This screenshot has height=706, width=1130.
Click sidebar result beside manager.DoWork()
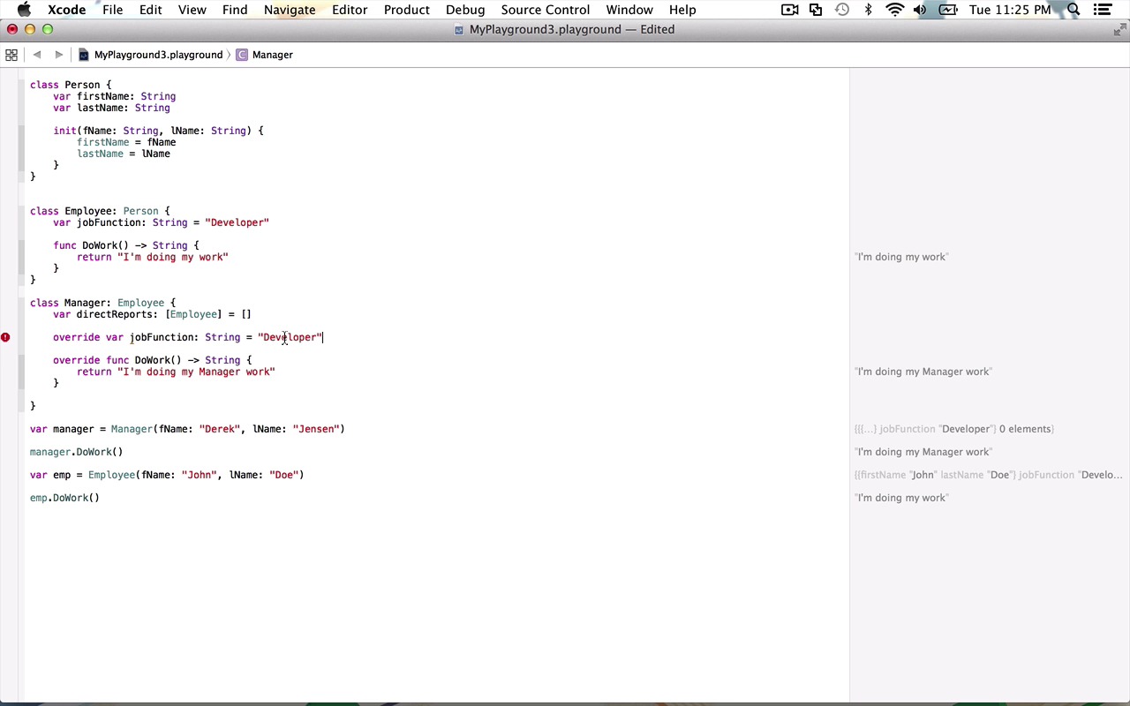(923, 452)
